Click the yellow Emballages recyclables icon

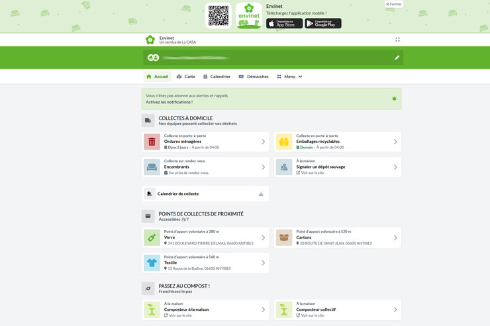pyautogui.click(x=284, y=142)
